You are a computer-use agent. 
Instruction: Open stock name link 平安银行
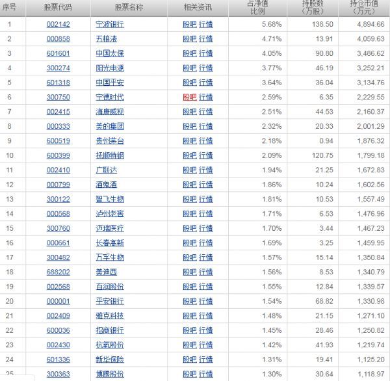point(110,302)
